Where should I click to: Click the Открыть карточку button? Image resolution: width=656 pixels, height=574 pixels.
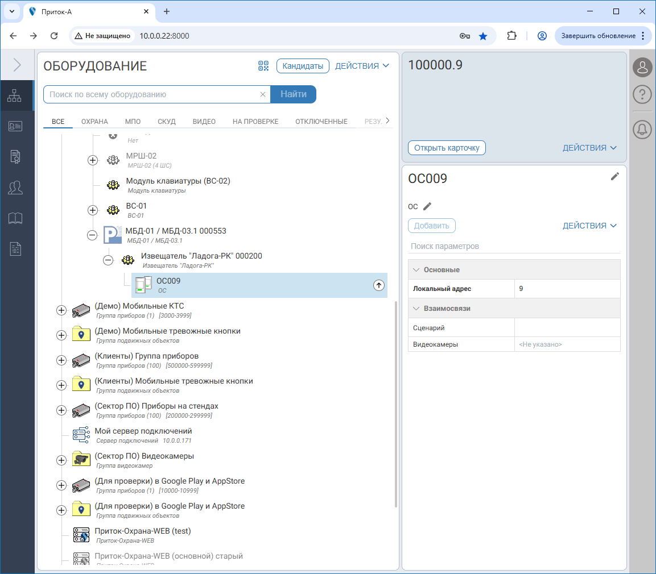pyautogui.click(x=447, y=148)
